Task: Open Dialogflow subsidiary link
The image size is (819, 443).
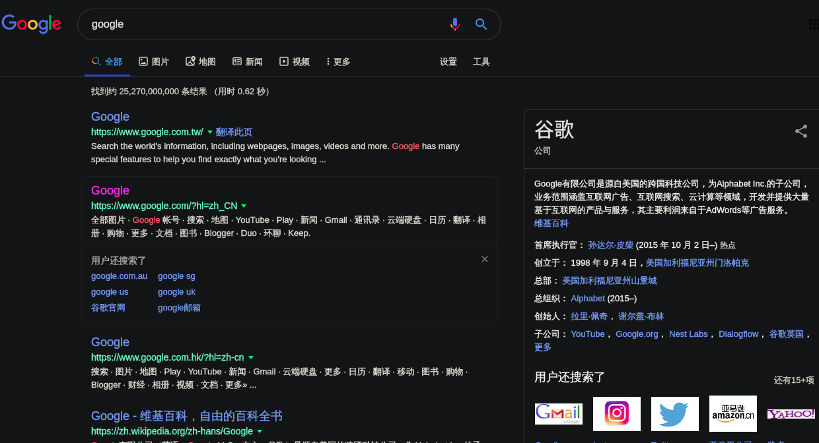Action: (x=738, y=334)
